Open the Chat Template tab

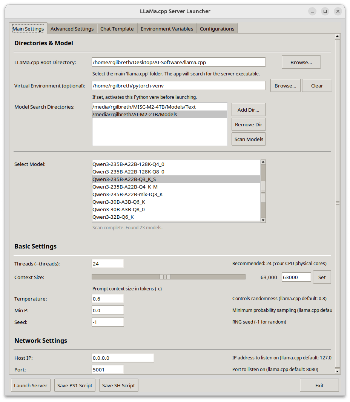coord(117,28)
